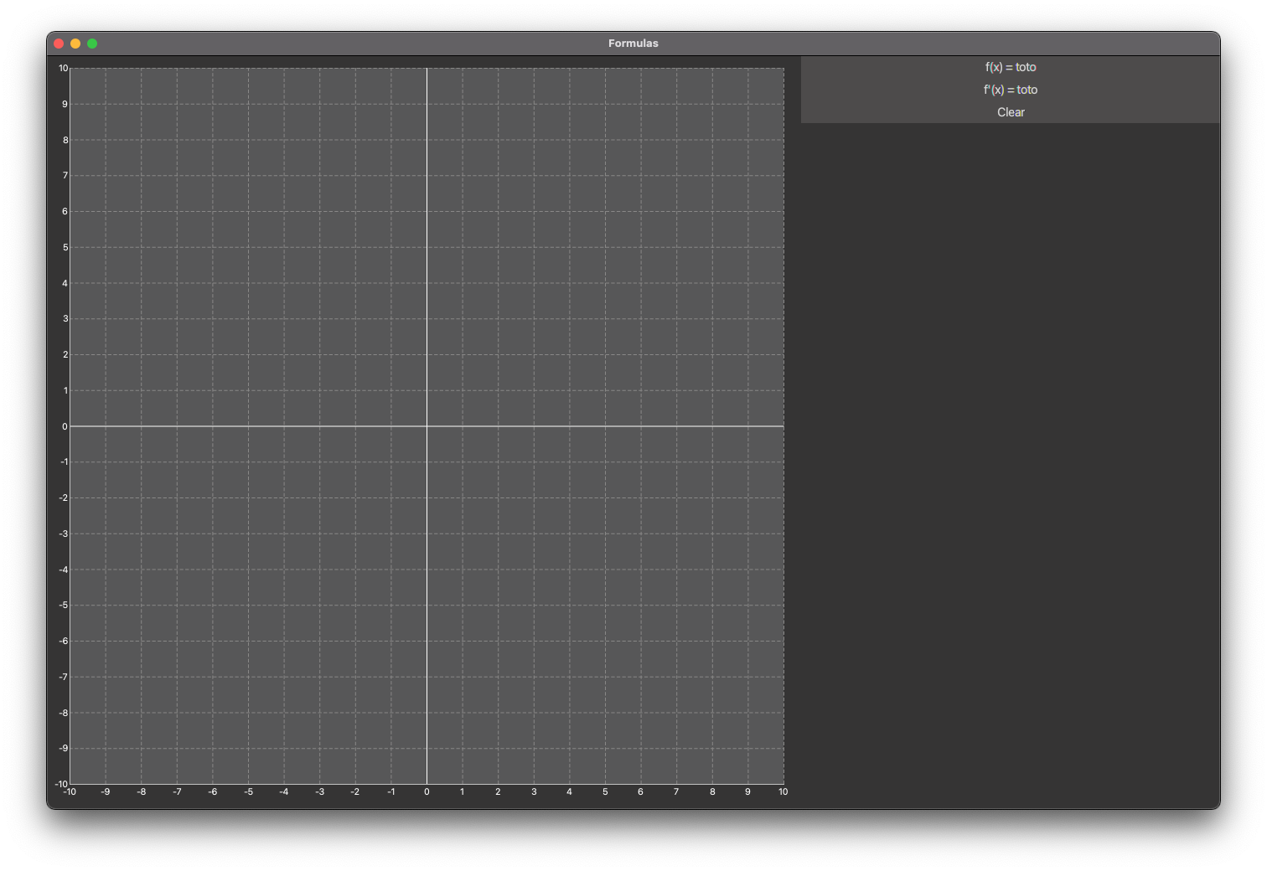Viewport: 1267px width, 871px height.
Task: Click the y-axis label -9
Action: 64,748
